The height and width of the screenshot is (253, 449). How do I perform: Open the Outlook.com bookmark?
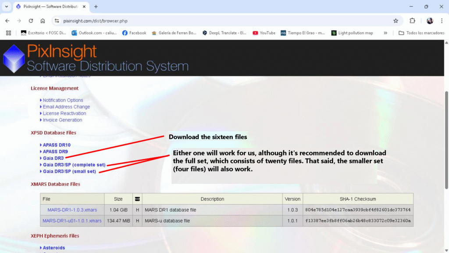pos(94,33)
